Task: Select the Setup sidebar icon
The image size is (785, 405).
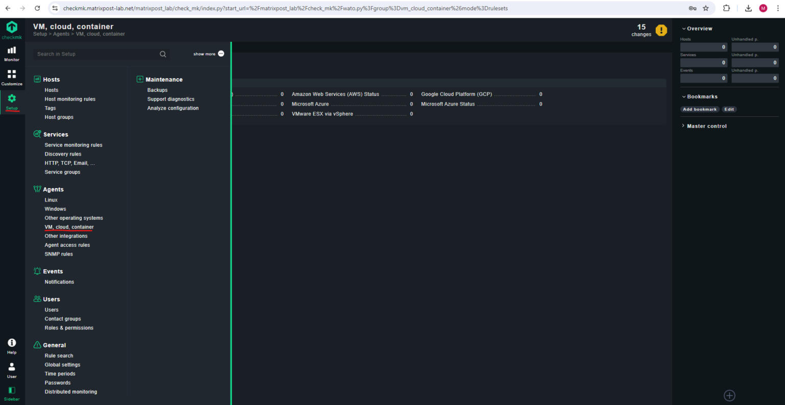Action: pyautogui.click(x=11, y=100)
